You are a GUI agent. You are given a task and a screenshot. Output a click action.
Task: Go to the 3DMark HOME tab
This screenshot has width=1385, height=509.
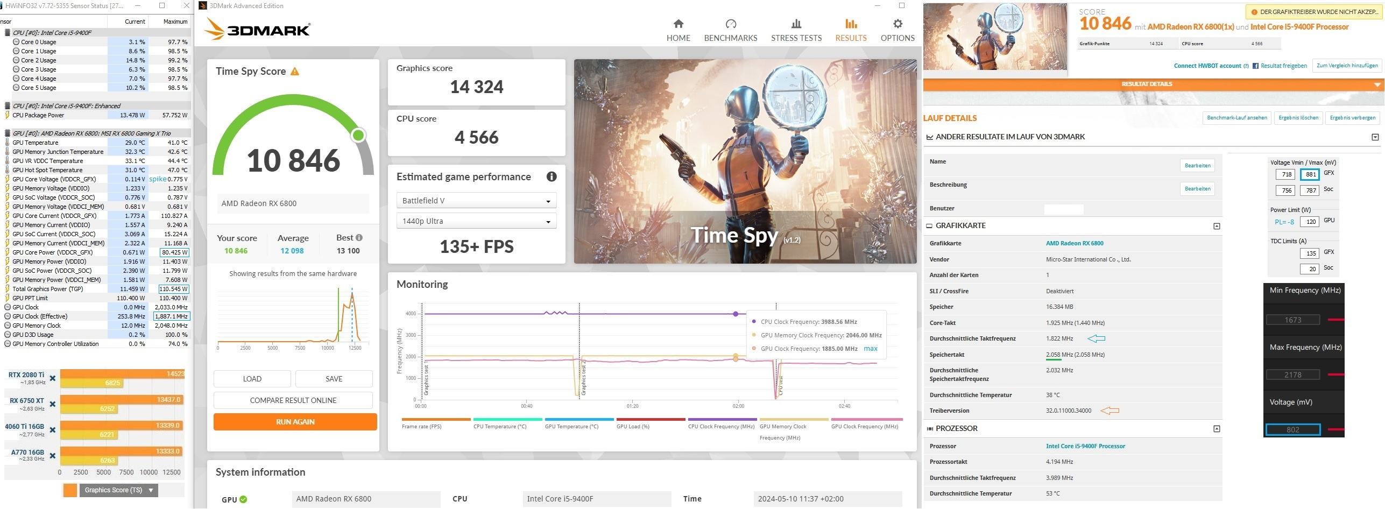678,30
